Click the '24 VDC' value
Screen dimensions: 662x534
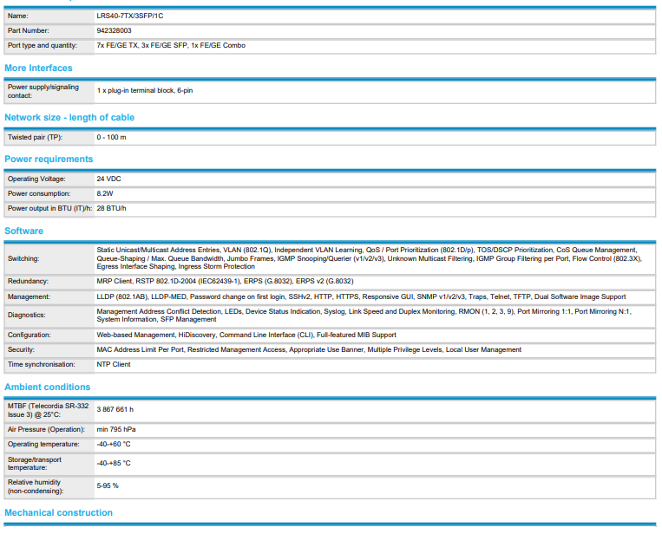[108, 179]
